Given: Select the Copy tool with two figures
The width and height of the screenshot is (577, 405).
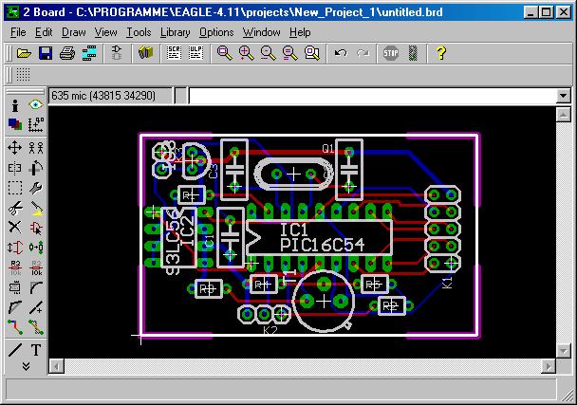Looking at the screenshot, I should coord(36,148).
